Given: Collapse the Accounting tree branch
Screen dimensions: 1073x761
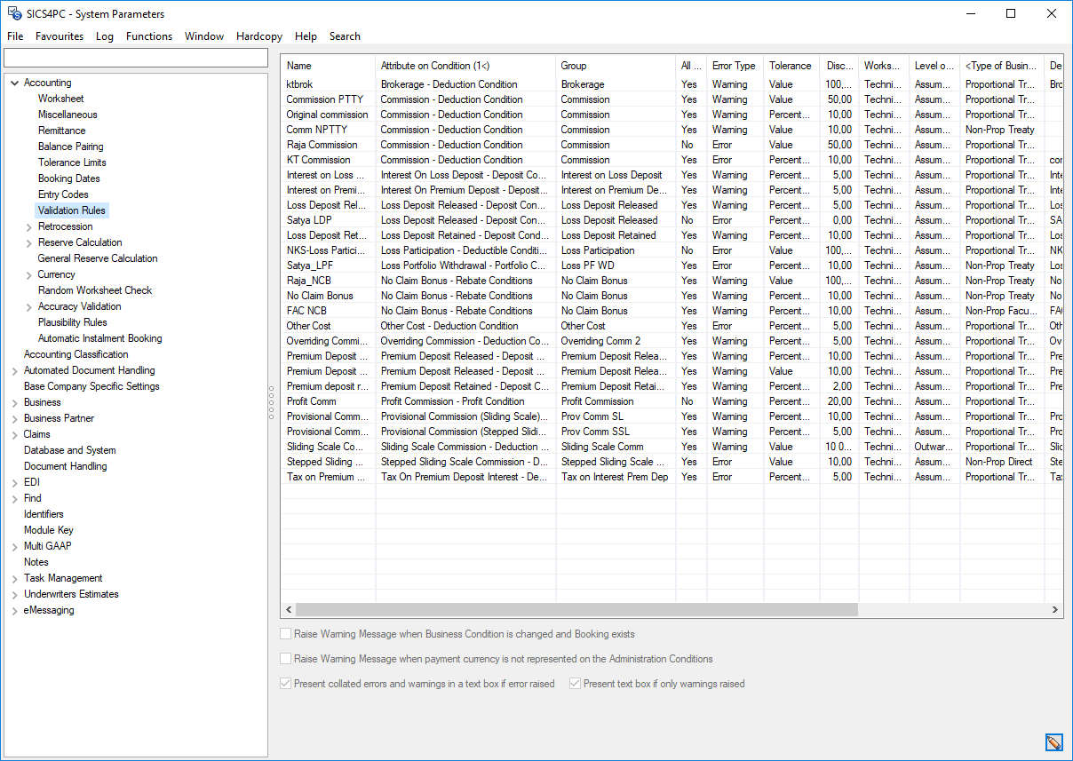Looking at the screenshot, I should click(14, 82).
